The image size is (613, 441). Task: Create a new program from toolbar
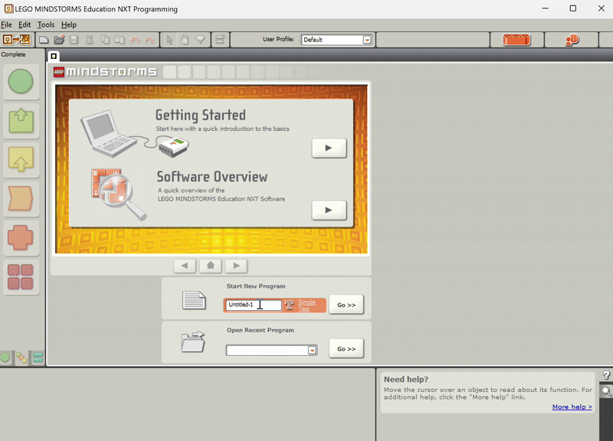point(44,40)
